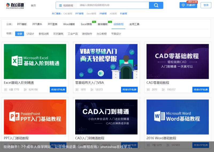The width and height of the screenshot is (214, 152).
Task: Open the 视频教程 search category dropdown
Action: pos(66,5)
